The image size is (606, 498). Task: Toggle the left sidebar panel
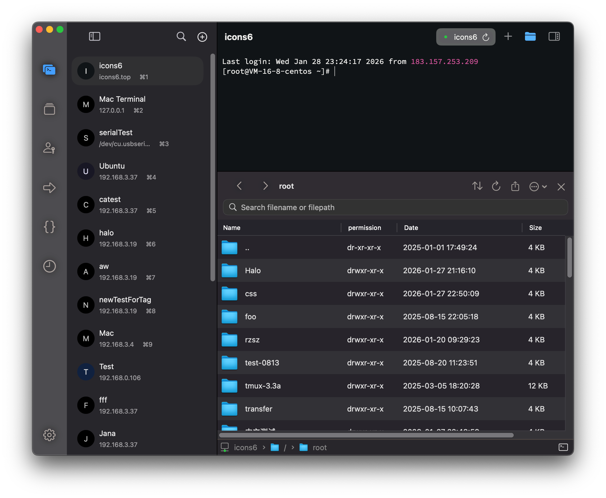pos(95,37)
